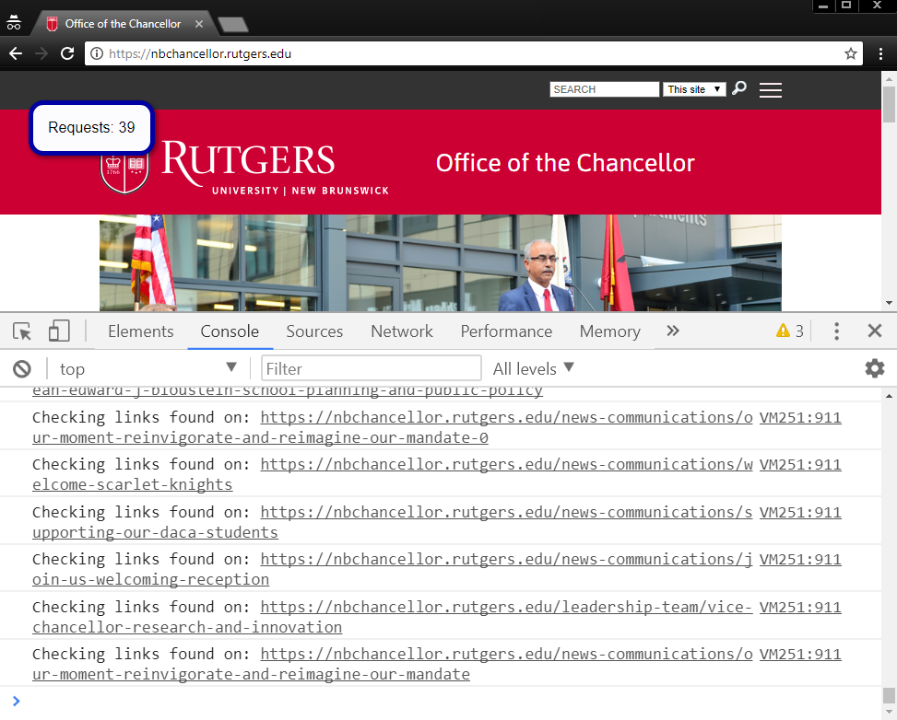Click VM251:911 beside daca-students entry
Screen dimensions: 897x720
click(x=800, y=513)
